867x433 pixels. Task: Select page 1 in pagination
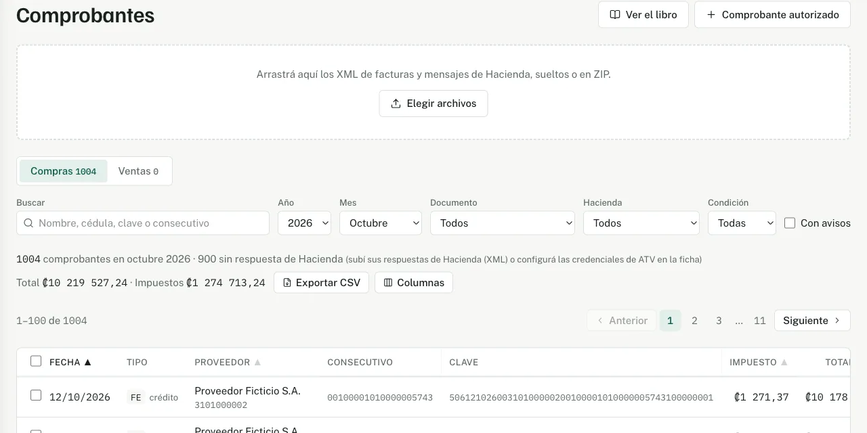670,321
